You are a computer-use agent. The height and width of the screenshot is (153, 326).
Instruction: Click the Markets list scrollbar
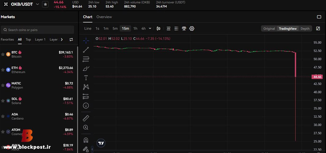pyautogui.click(x=78, y=99)
